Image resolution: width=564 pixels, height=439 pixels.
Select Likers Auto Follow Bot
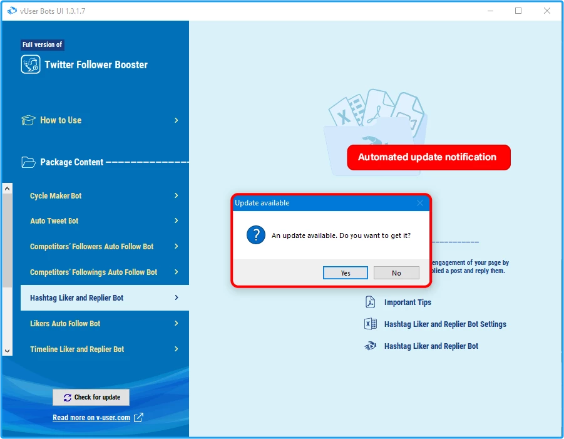(x=105, y=323)
